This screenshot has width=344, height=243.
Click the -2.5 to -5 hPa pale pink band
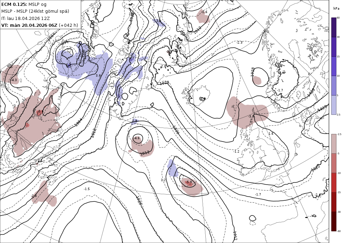coord(334,144)
